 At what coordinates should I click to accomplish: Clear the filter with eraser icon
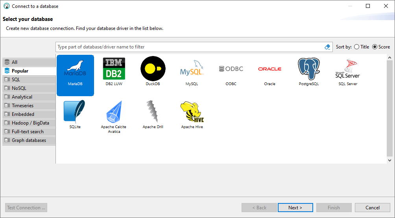point(327,47)
